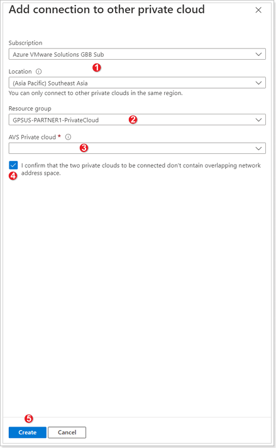Click the info icon beside AVS Private cloud
Viewport: 276px width, 448px height.
tap(68, 137)
